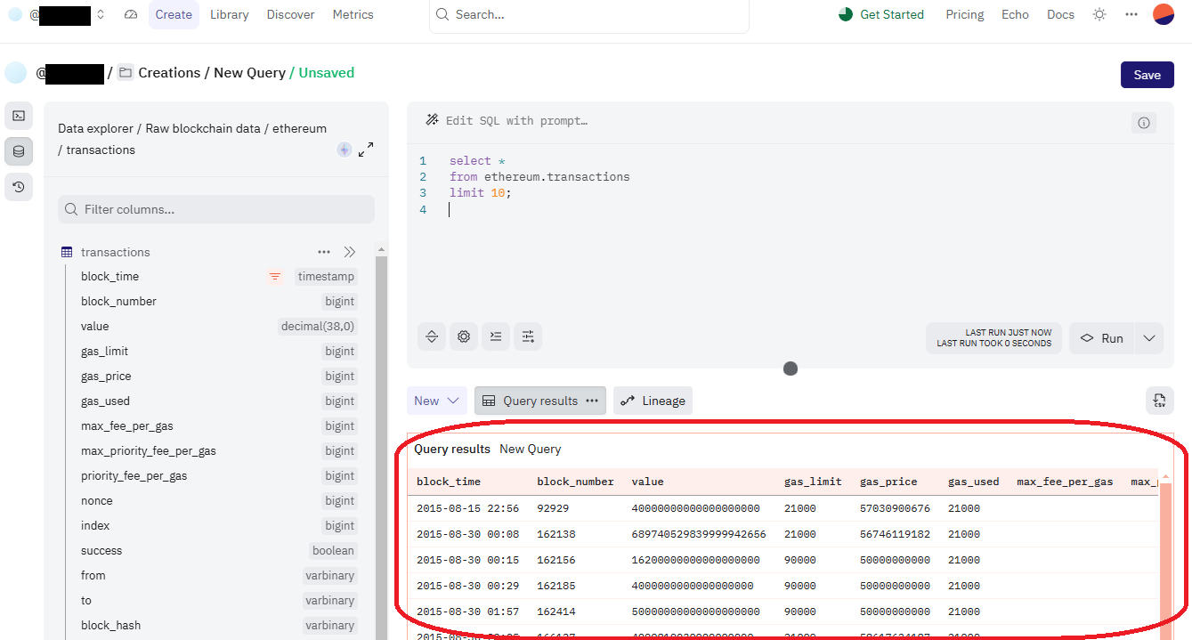
Task: Click the search magnifier icon in top bar
Action: pos(442,14)
